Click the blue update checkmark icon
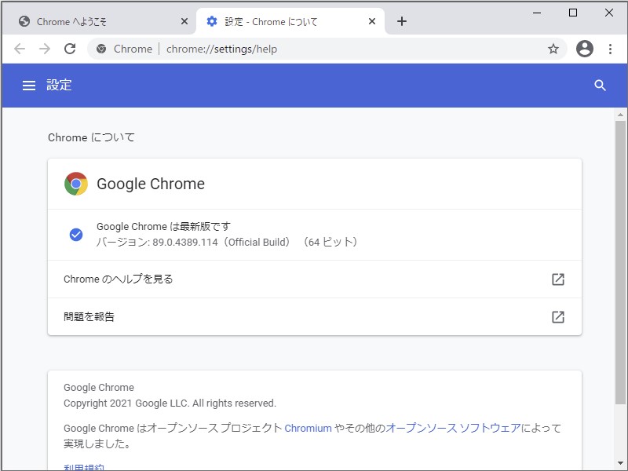Screen dimensions: 628x471 pos(74,234)
